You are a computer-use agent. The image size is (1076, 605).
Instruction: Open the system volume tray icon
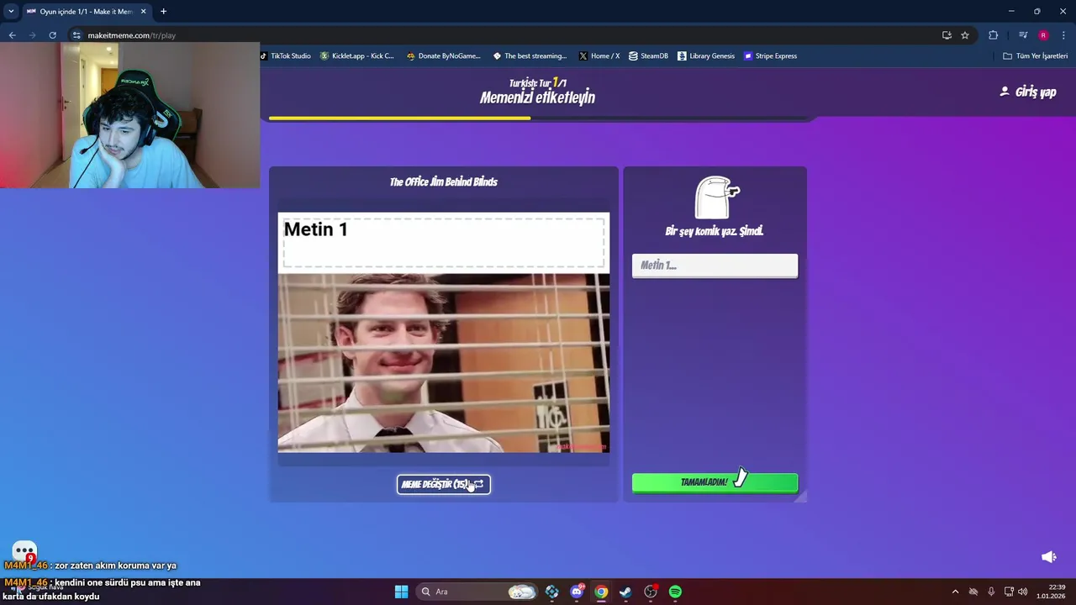click(x=1023, y=592)
